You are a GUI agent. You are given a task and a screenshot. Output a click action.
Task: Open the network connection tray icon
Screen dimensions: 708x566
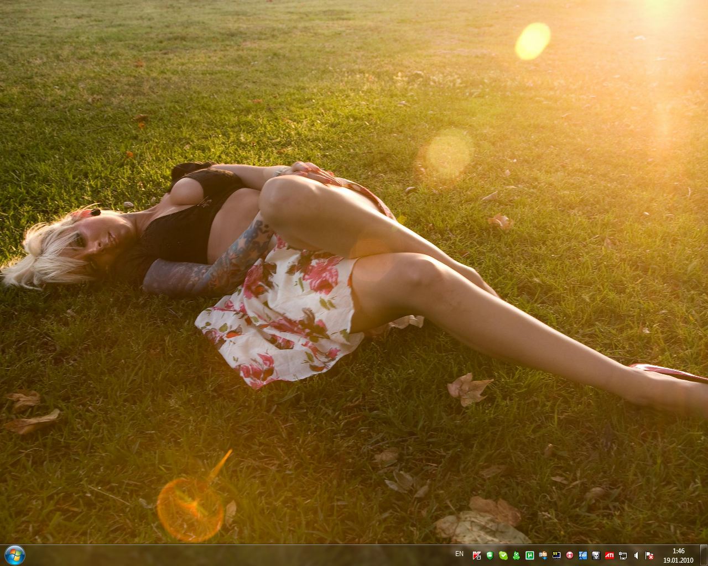pos(623,555)
